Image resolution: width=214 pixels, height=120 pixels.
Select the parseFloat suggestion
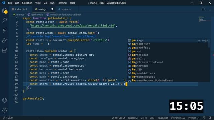[x=168, y=55]
